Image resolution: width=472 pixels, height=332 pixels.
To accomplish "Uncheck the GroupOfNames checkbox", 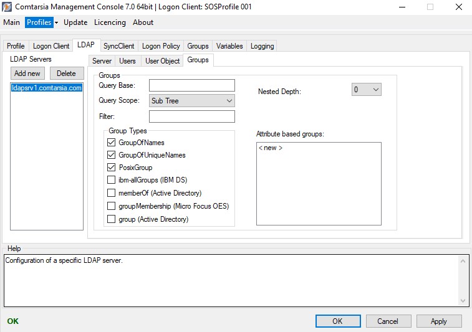I will tap(112, 143).
